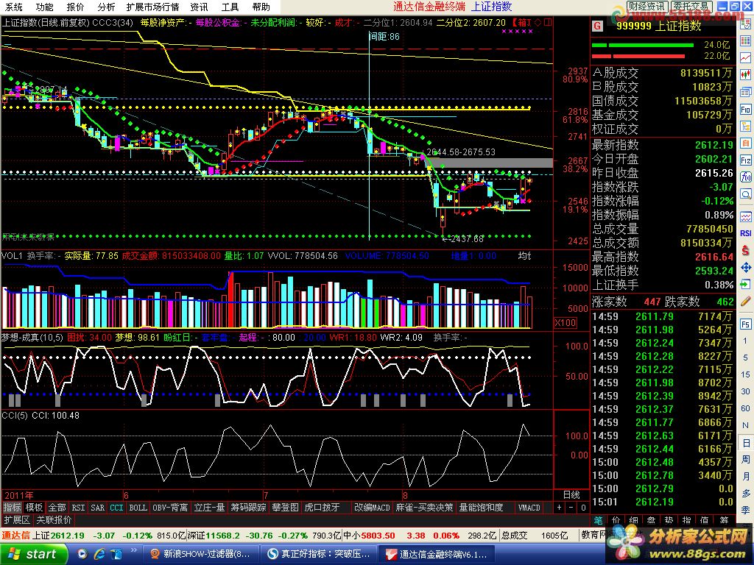This screenshot has height=565, width=754.
Task: Open the 日线 period selector
Action: click(x=571, y=494)
